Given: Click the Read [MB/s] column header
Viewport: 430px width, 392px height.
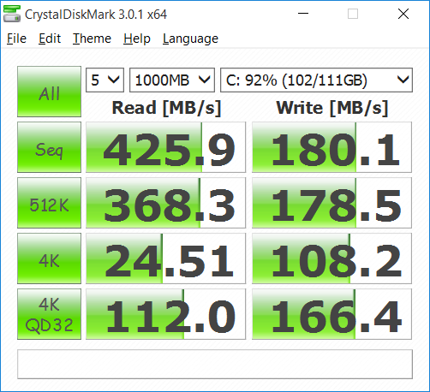Looking at the screenshot, I should (166, 108).
